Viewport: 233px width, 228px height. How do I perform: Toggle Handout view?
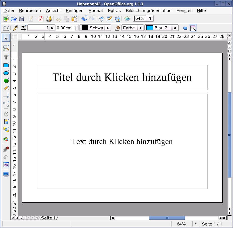coord(229,51)
